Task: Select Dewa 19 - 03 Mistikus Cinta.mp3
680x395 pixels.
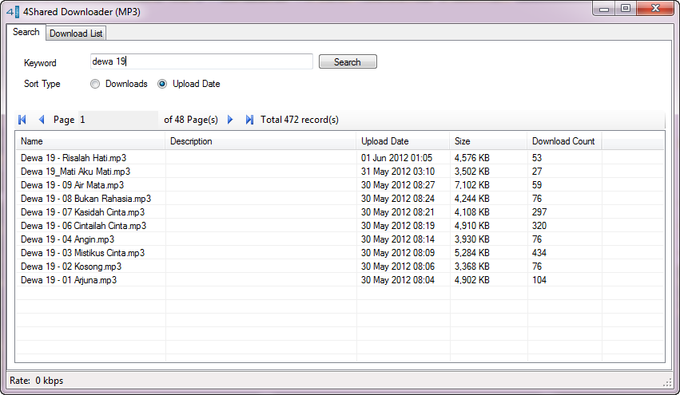Action: 83,253
